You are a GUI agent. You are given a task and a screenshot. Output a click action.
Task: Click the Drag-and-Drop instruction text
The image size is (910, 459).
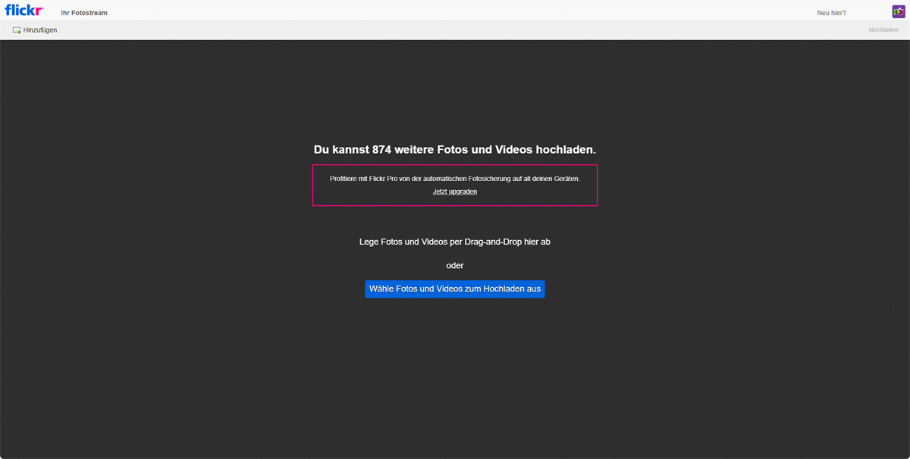(x=455, y=242)
